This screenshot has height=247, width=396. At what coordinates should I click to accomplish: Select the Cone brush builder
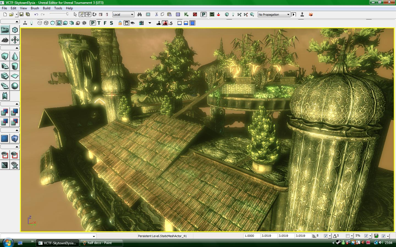click(15, 56)
